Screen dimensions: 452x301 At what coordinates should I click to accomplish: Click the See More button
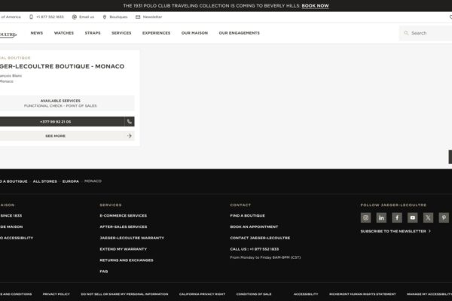pos(67,135)
